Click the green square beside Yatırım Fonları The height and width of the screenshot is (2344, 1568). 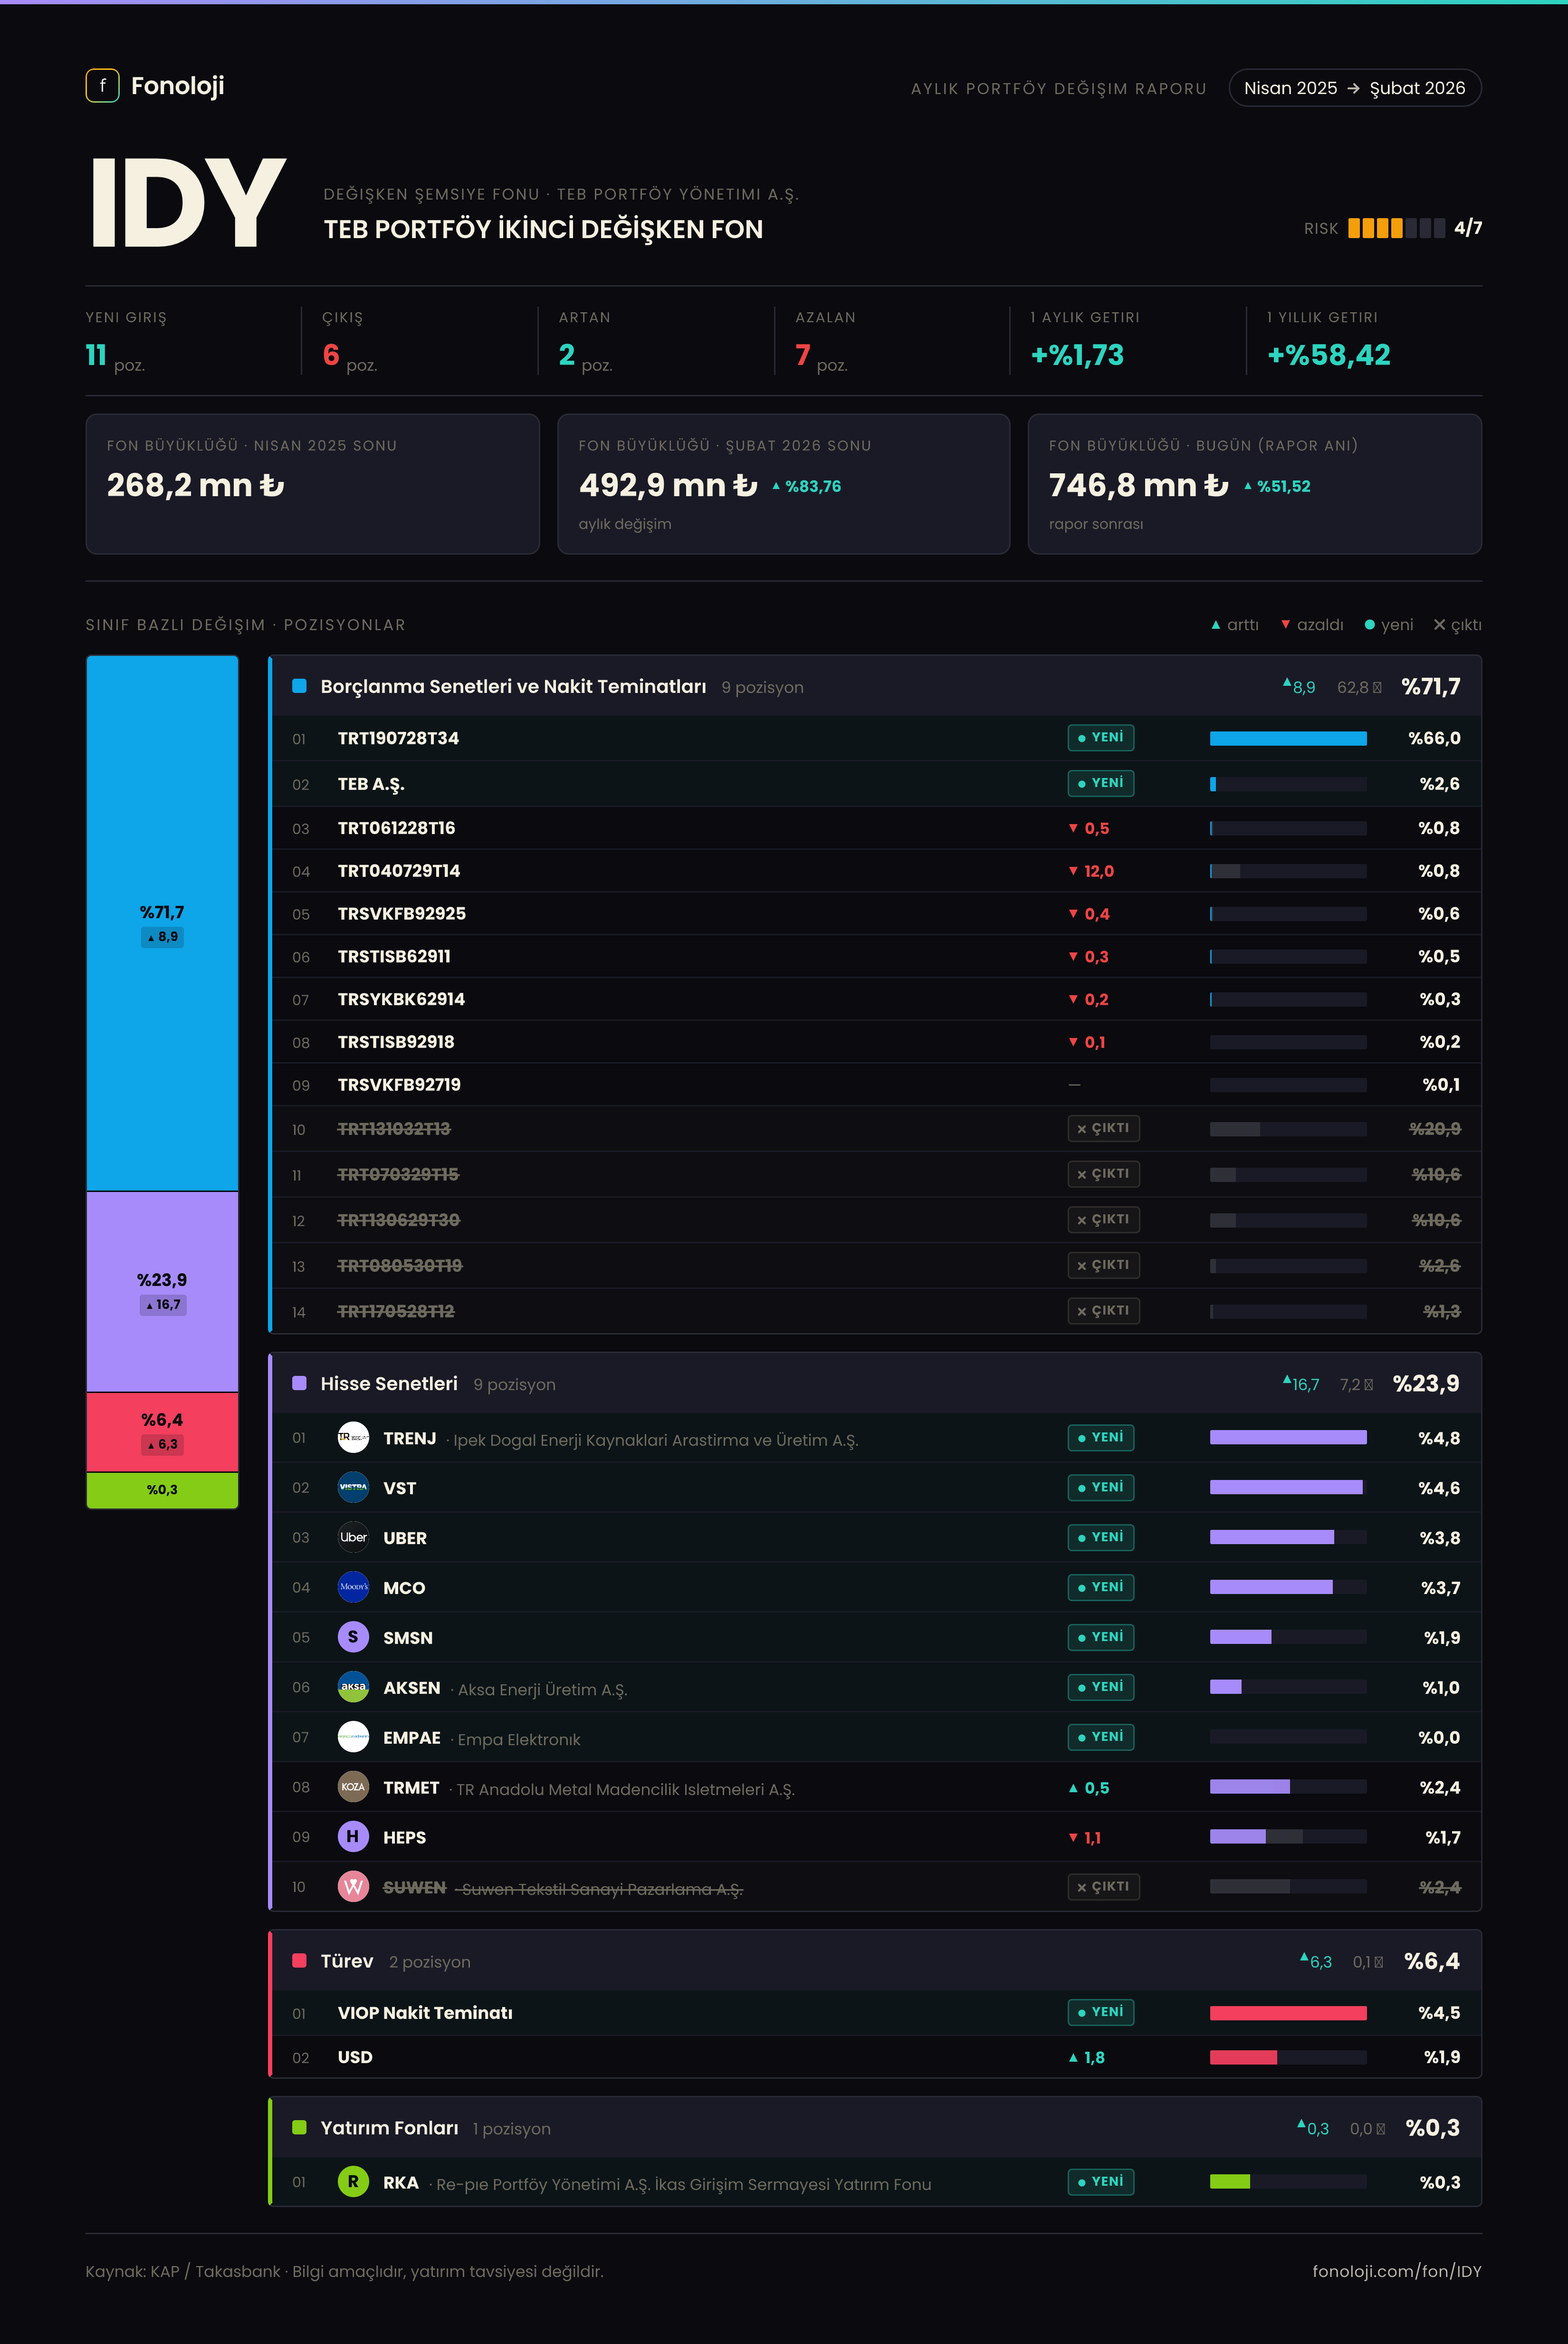point(299,2127)
